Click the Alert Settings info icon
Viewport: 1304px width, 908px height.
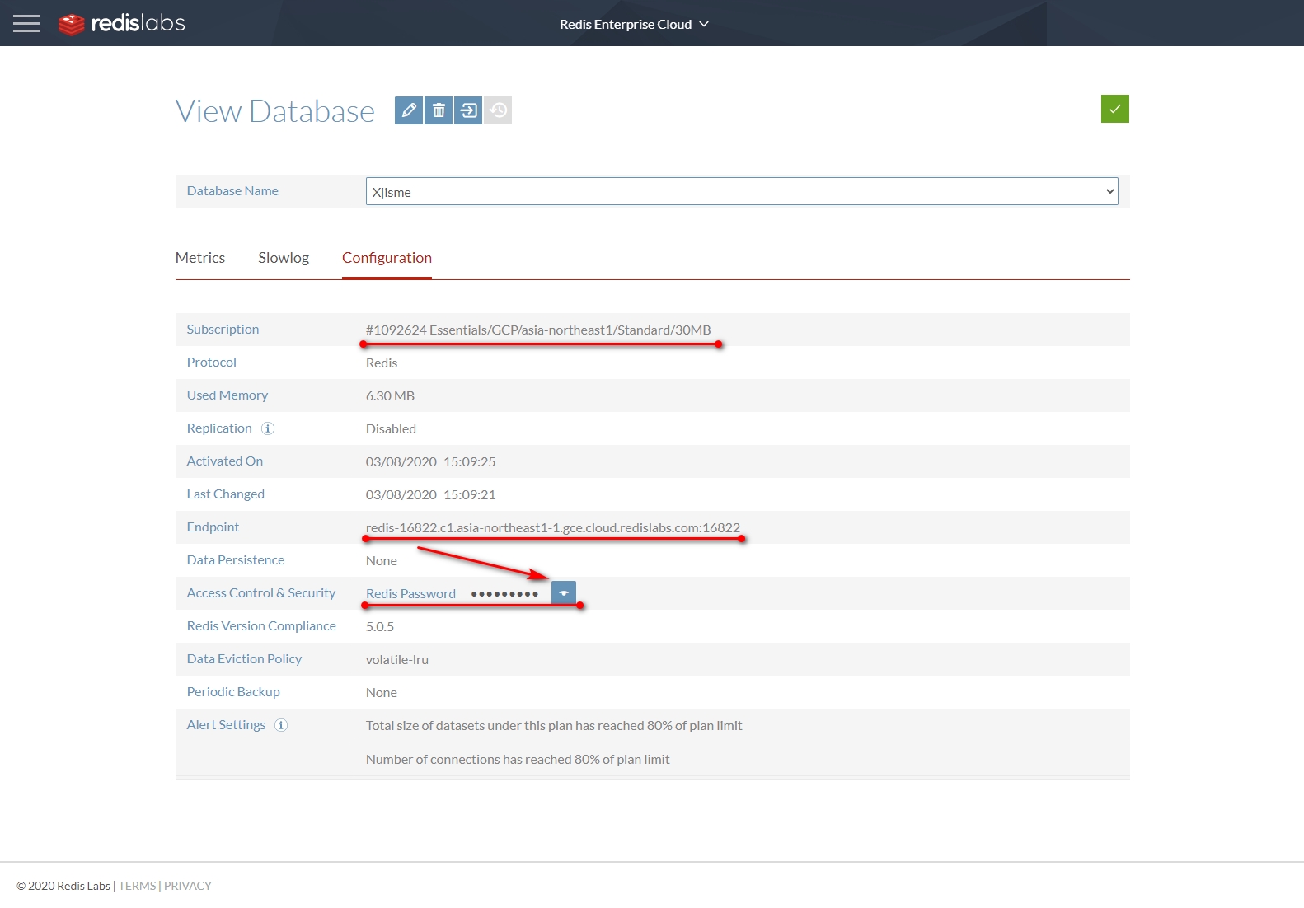[281, 725]
